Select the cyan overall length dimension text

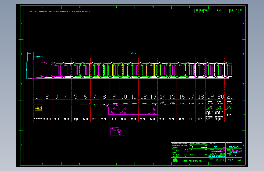(133, 53)
